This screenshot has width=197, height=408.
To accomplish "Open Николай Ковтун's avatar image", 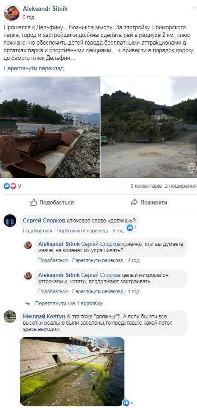I will pyautogui.click(x=10, y=317).
